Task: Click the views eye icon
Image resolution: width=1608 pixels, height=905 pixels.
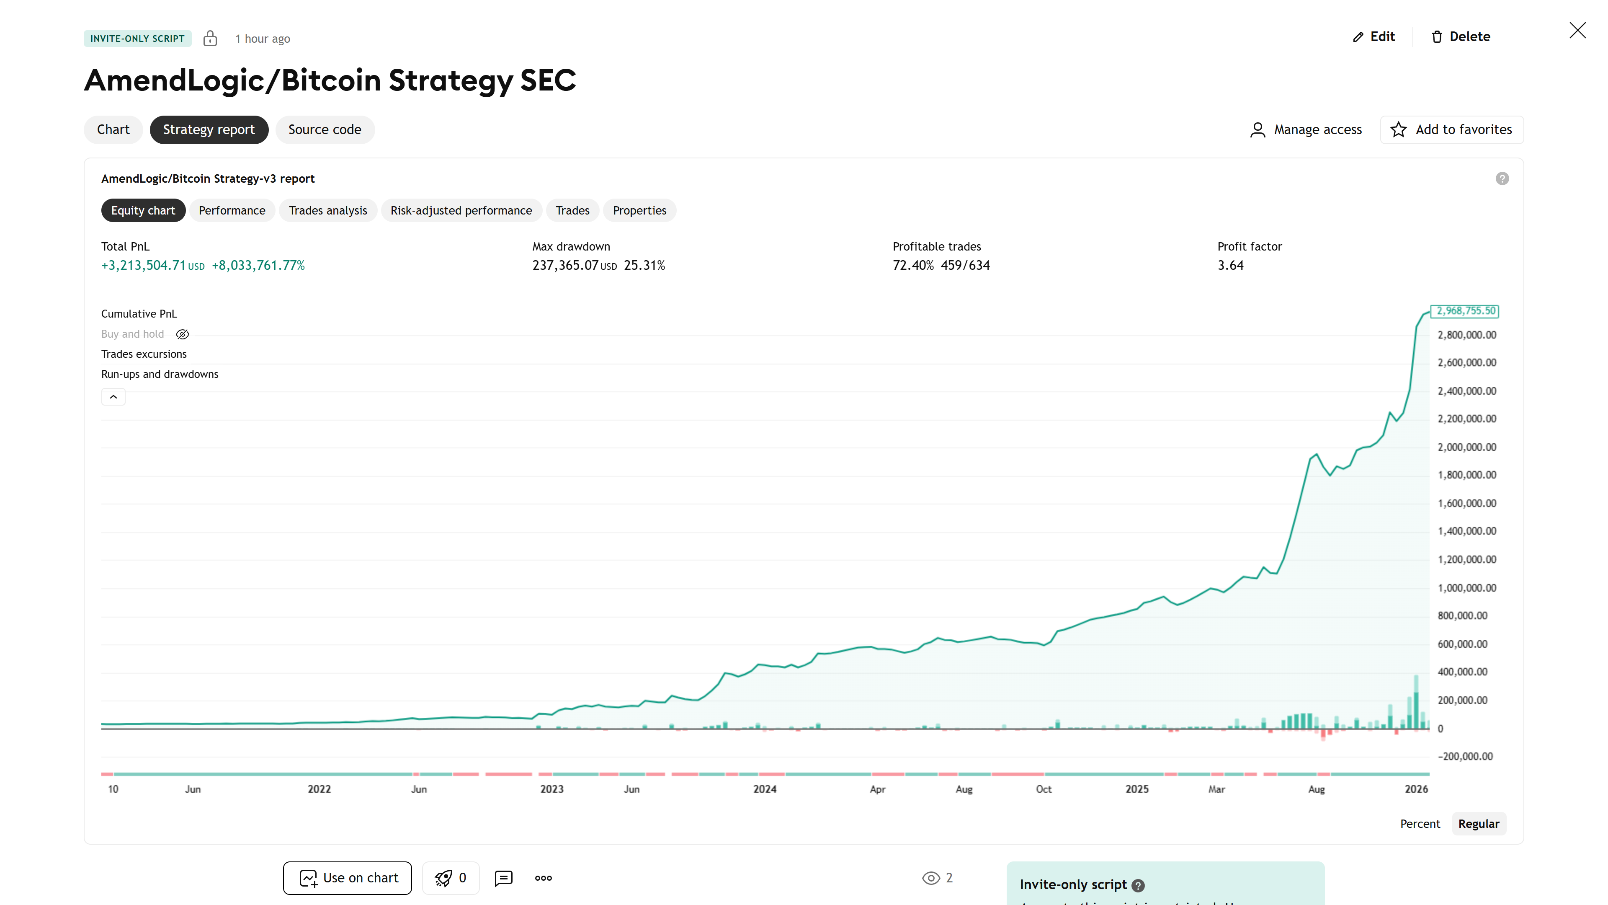Action: [x=931, y=878]
